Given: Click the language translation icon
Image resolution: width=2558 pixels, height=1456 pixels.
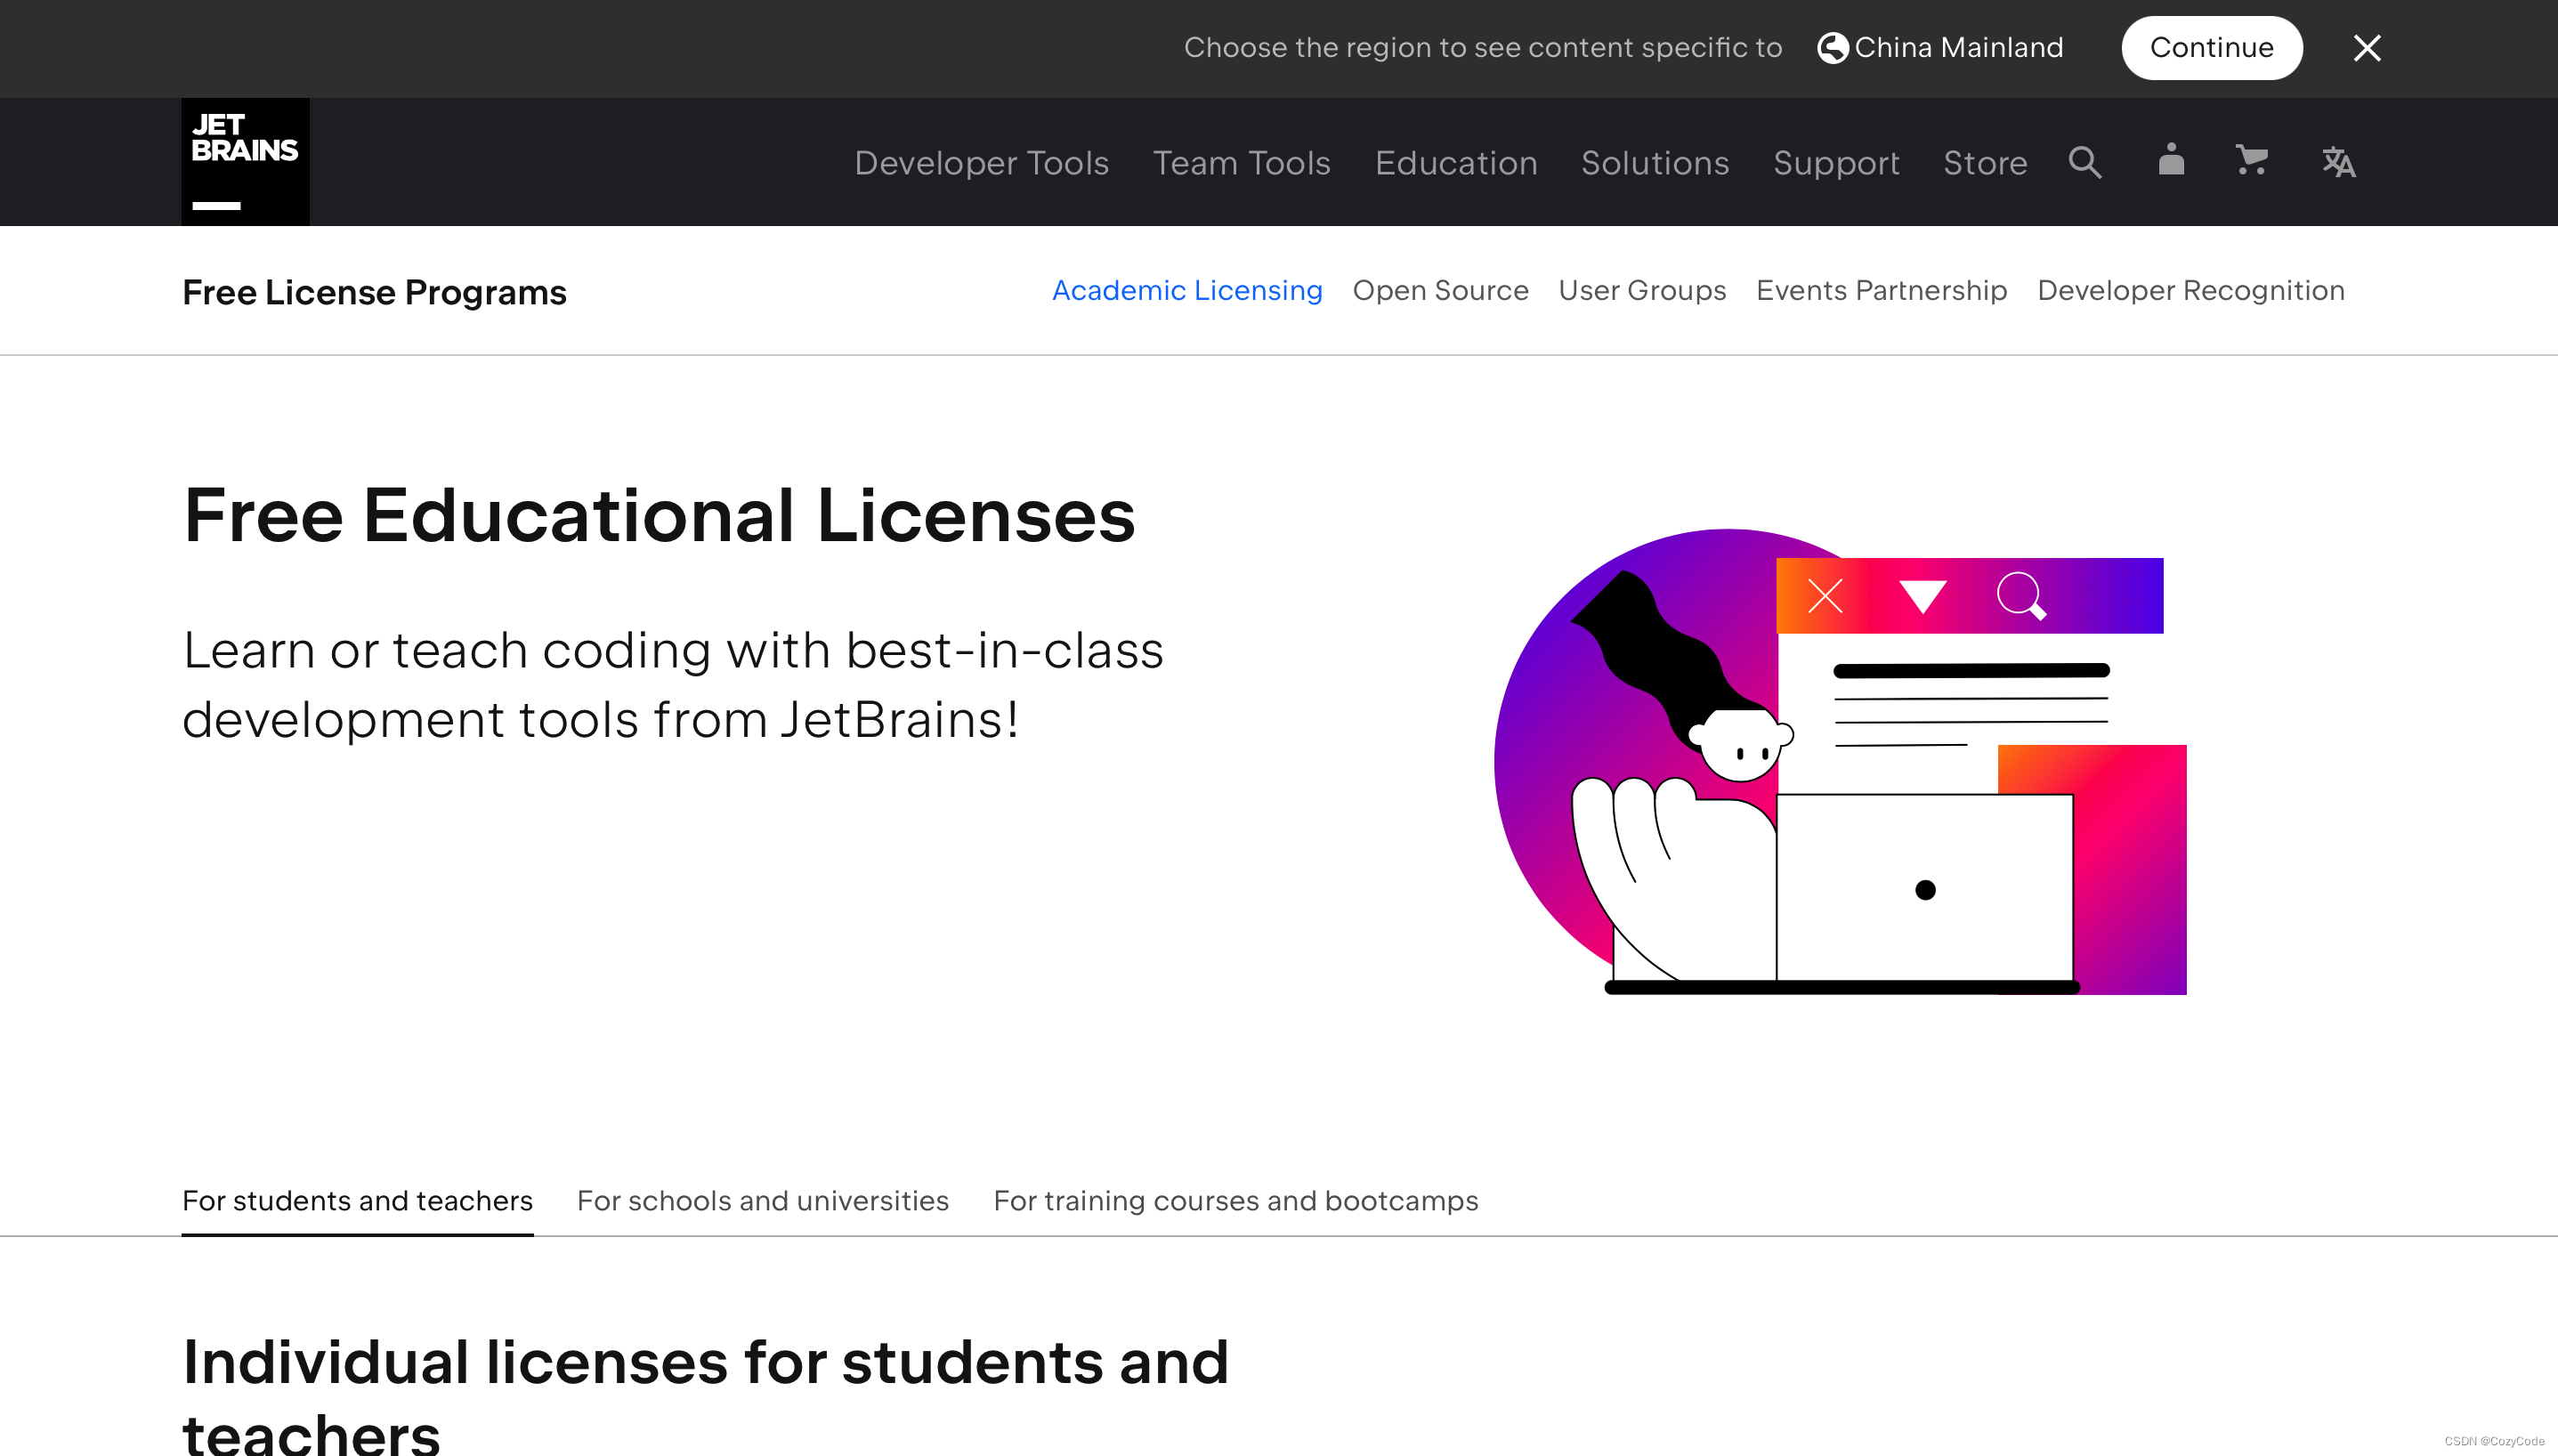Looking at the screenshot, I should [2338, 162].
